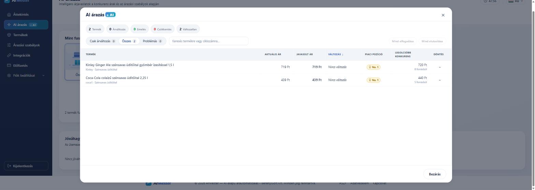Click Nincs változás in Coca-Cola row
Viewport: 535px width, 190px height.
(337, 80)
